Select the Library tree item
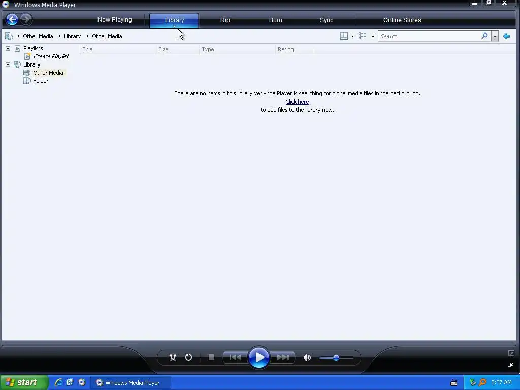Viewport: 520px width, 390px height. coord(31,64)
